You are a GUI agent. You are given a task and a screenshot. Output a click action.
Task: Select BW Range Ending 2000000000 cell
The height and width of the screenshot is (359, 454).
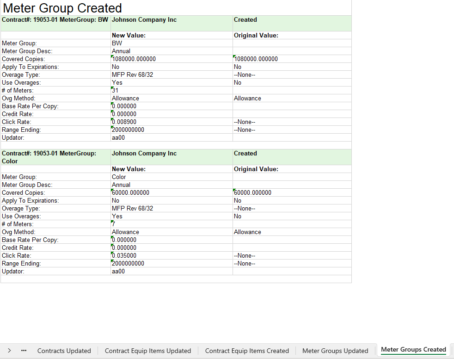click(x=172, y=130)
